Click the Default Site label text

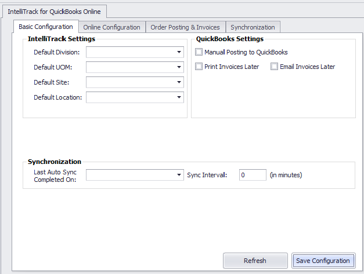click(52, 82)
